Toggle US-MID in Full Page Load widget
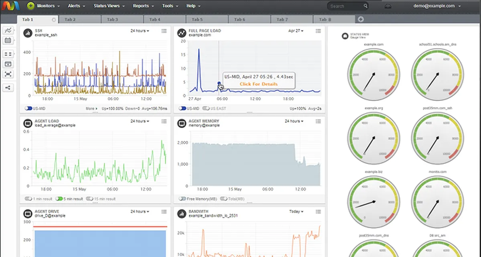The image size is (481, 257). click(183, 108)
